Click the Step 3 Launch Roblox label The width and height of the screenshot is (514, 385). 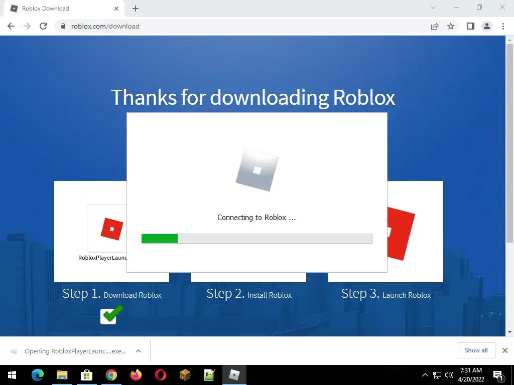386,294
